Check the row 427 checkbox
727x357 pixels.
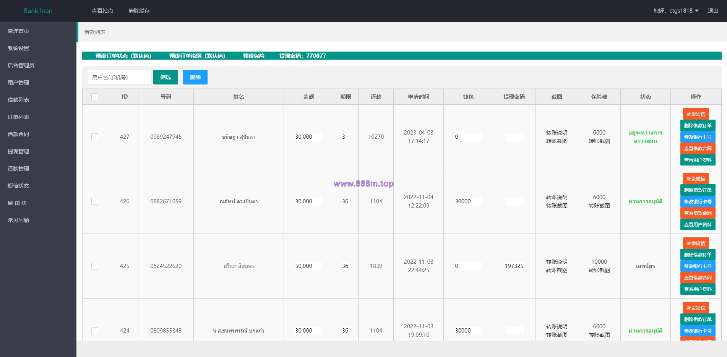95,137
